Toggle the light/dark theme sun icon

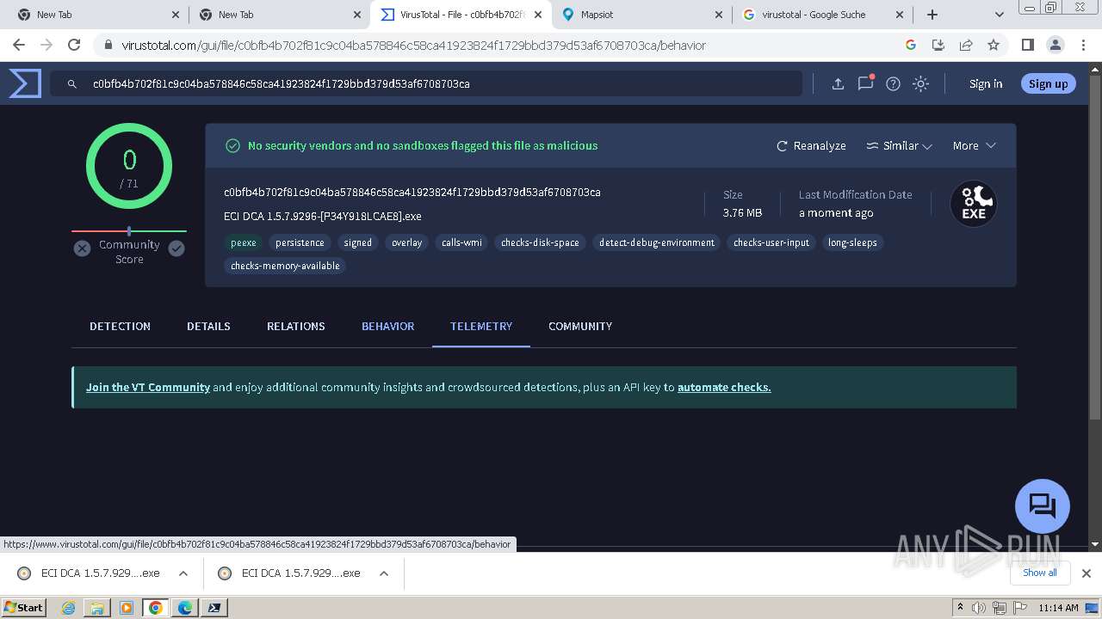pyautogui.click(x=920, y=83)
